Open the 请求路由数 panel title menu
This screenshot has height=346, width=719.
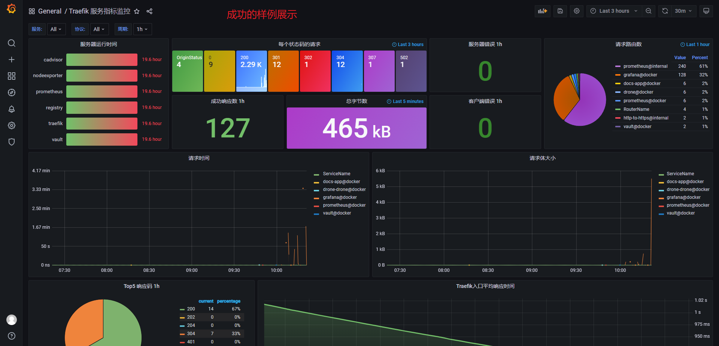(628, 44)
